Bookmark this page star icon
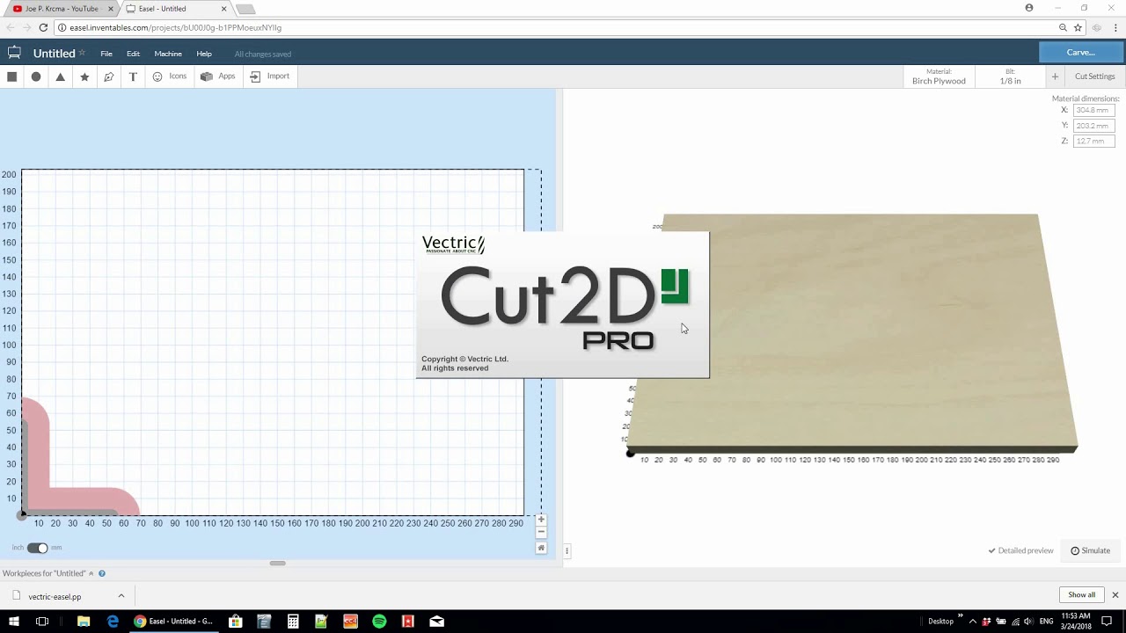The height and width of the screenshot is (633, 1126). tap(1078, 27)
